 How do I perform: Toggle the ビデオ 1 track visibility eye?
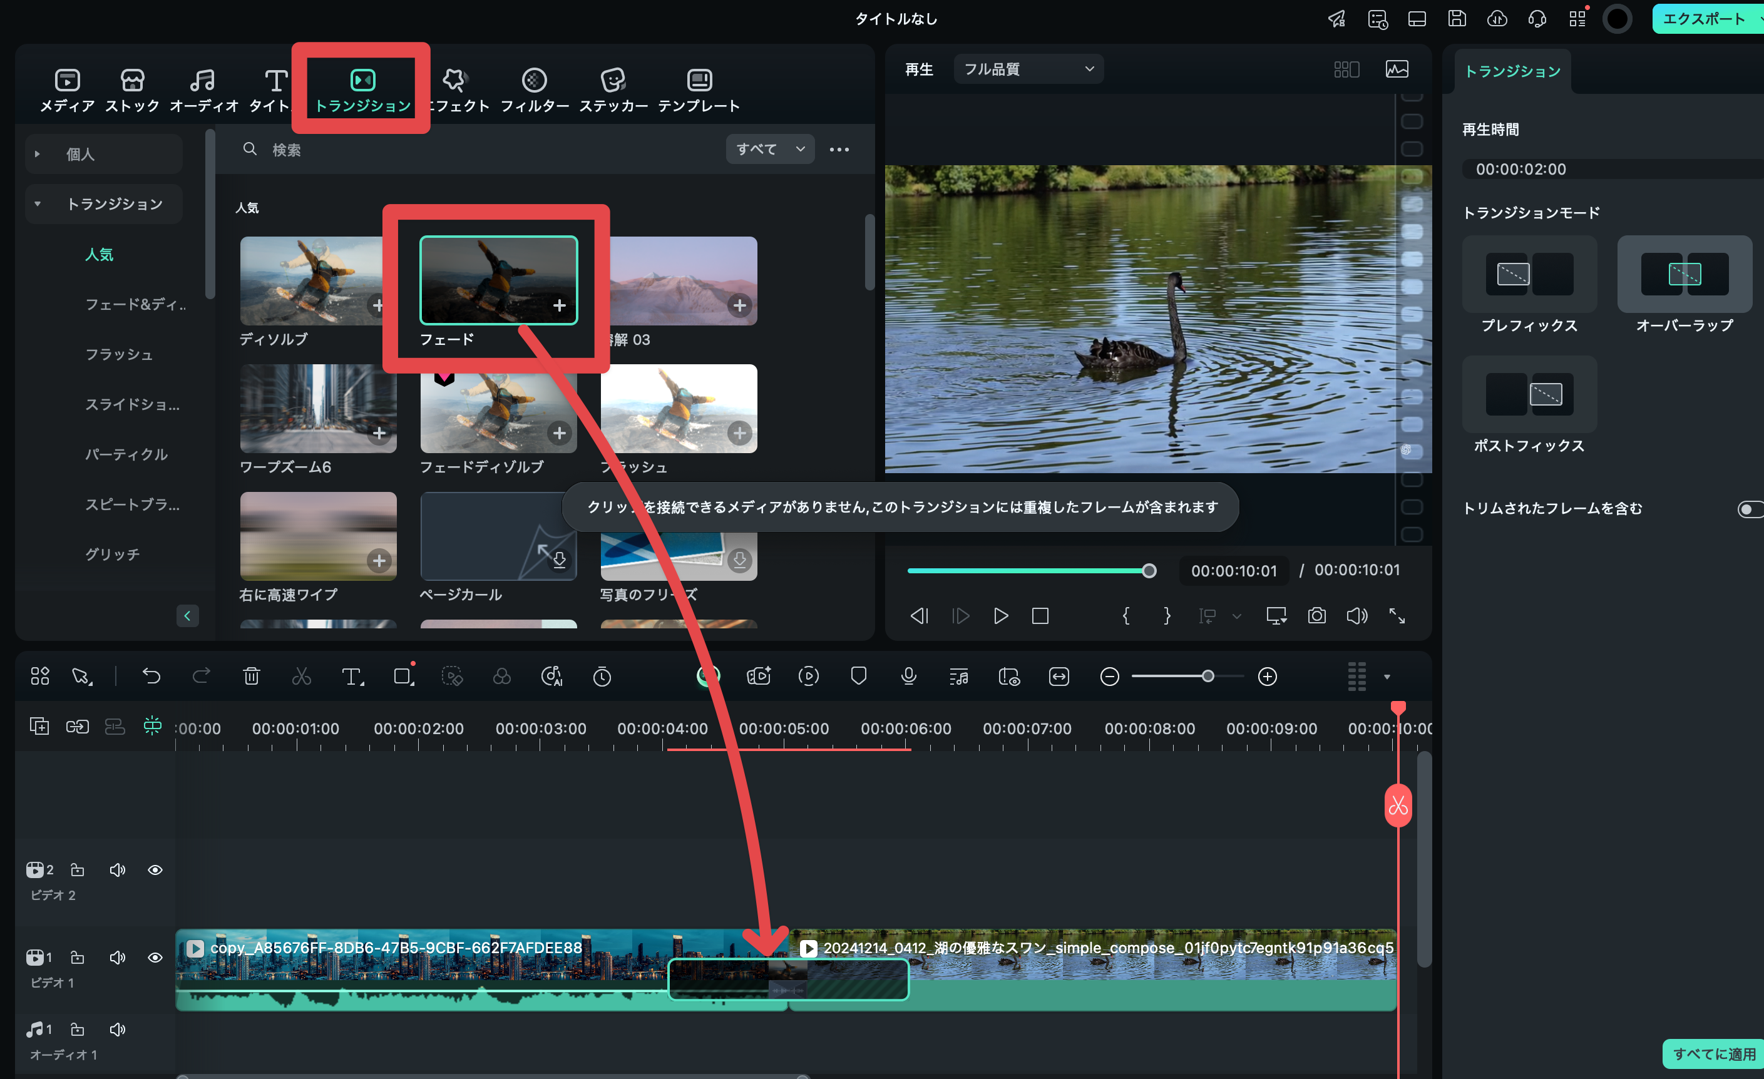point(155,958)
